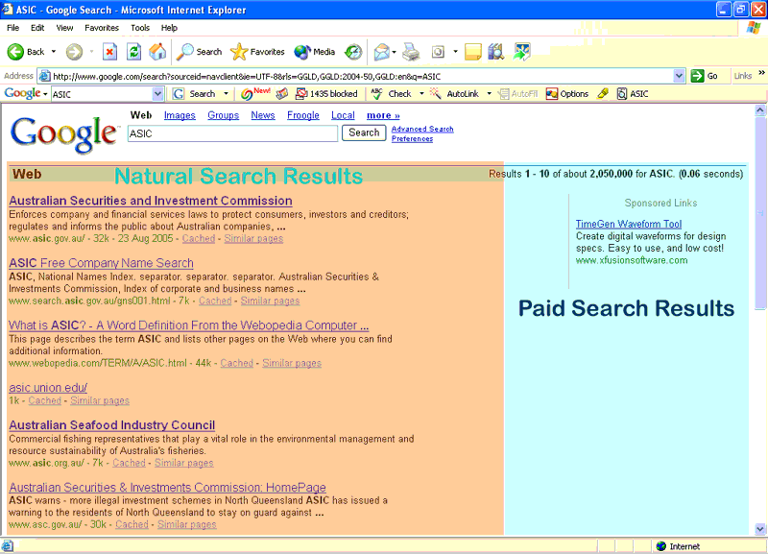Screen dimensions: 768x554
Task: Open the Tools menu
Action: click(140, 28)
